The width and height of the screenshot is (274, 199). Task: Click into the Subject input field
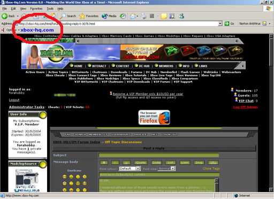[x=159, y=155]
